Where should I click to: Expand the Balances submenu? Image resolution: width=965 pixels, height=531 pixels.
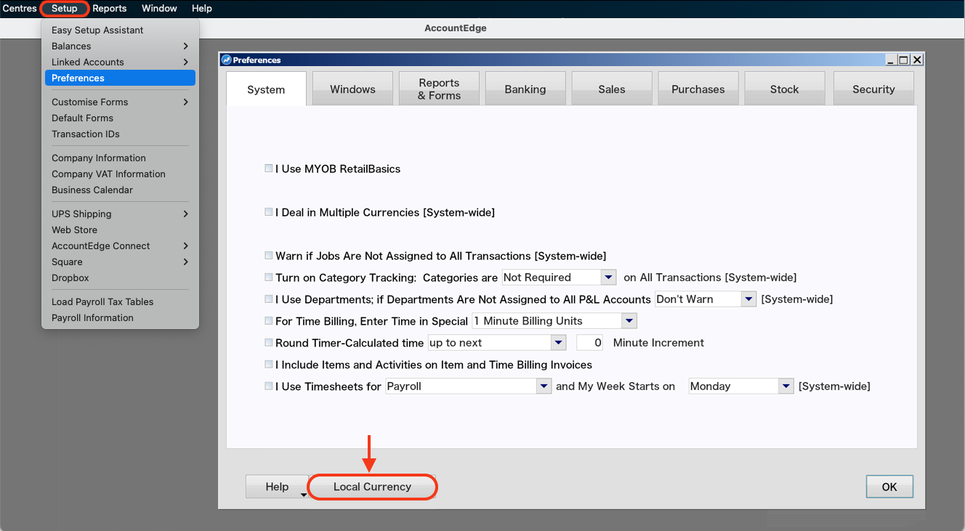[120, 46]
